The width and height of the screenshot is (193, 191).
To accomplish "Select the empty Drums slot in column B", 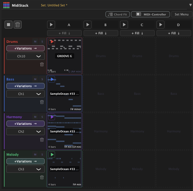I will coord(101,56).
